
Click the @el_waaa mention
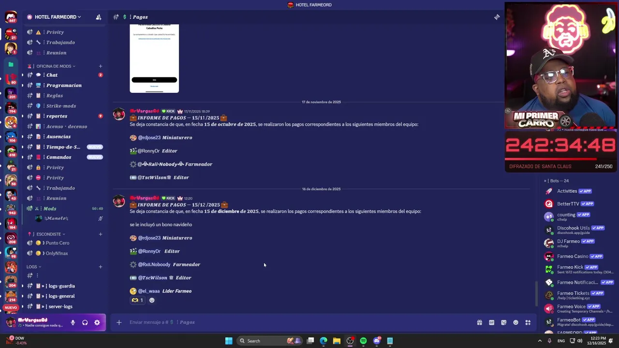point(149,291)
